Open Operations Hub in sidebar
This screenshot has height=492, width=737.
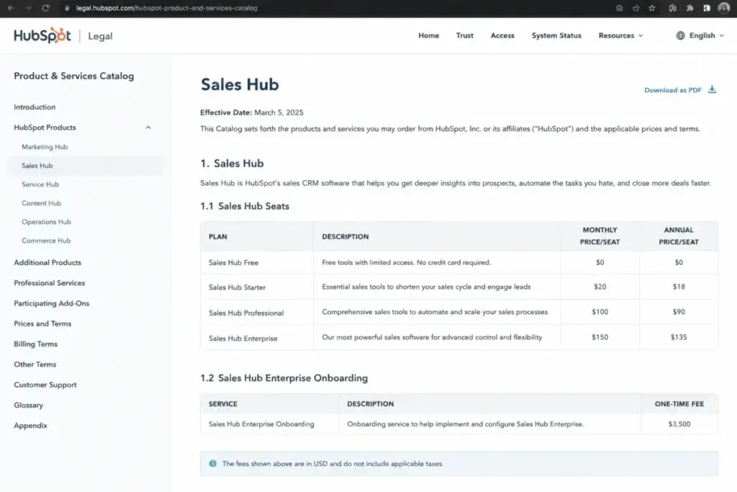tap(46, 222)
